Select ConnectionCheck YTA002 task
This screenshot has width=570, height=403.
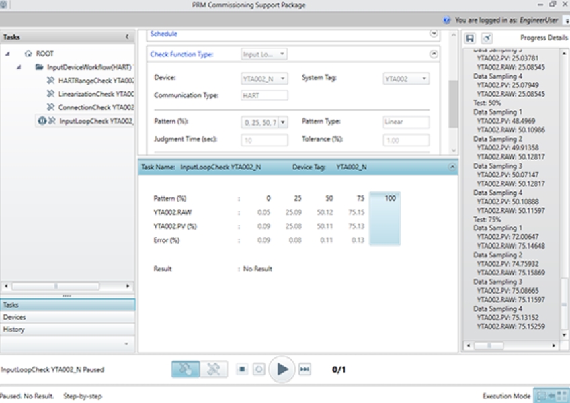[96, 107]
